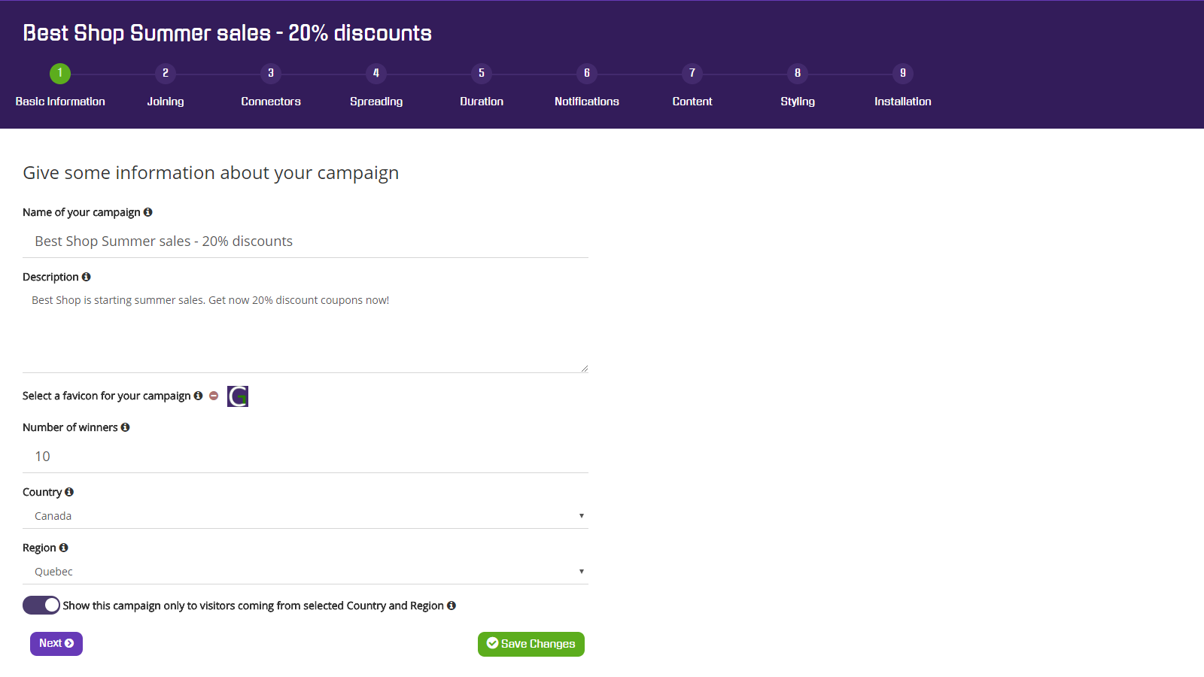The height and width of the screenshot is (677, 1204).
Task: Open the Country dropdown showing Canada
Action: (x=306, y=516)
